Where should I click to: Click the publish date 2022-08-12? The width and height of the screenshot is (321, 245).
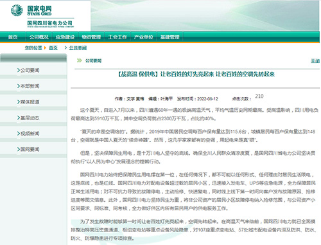(x=207, y=99)
